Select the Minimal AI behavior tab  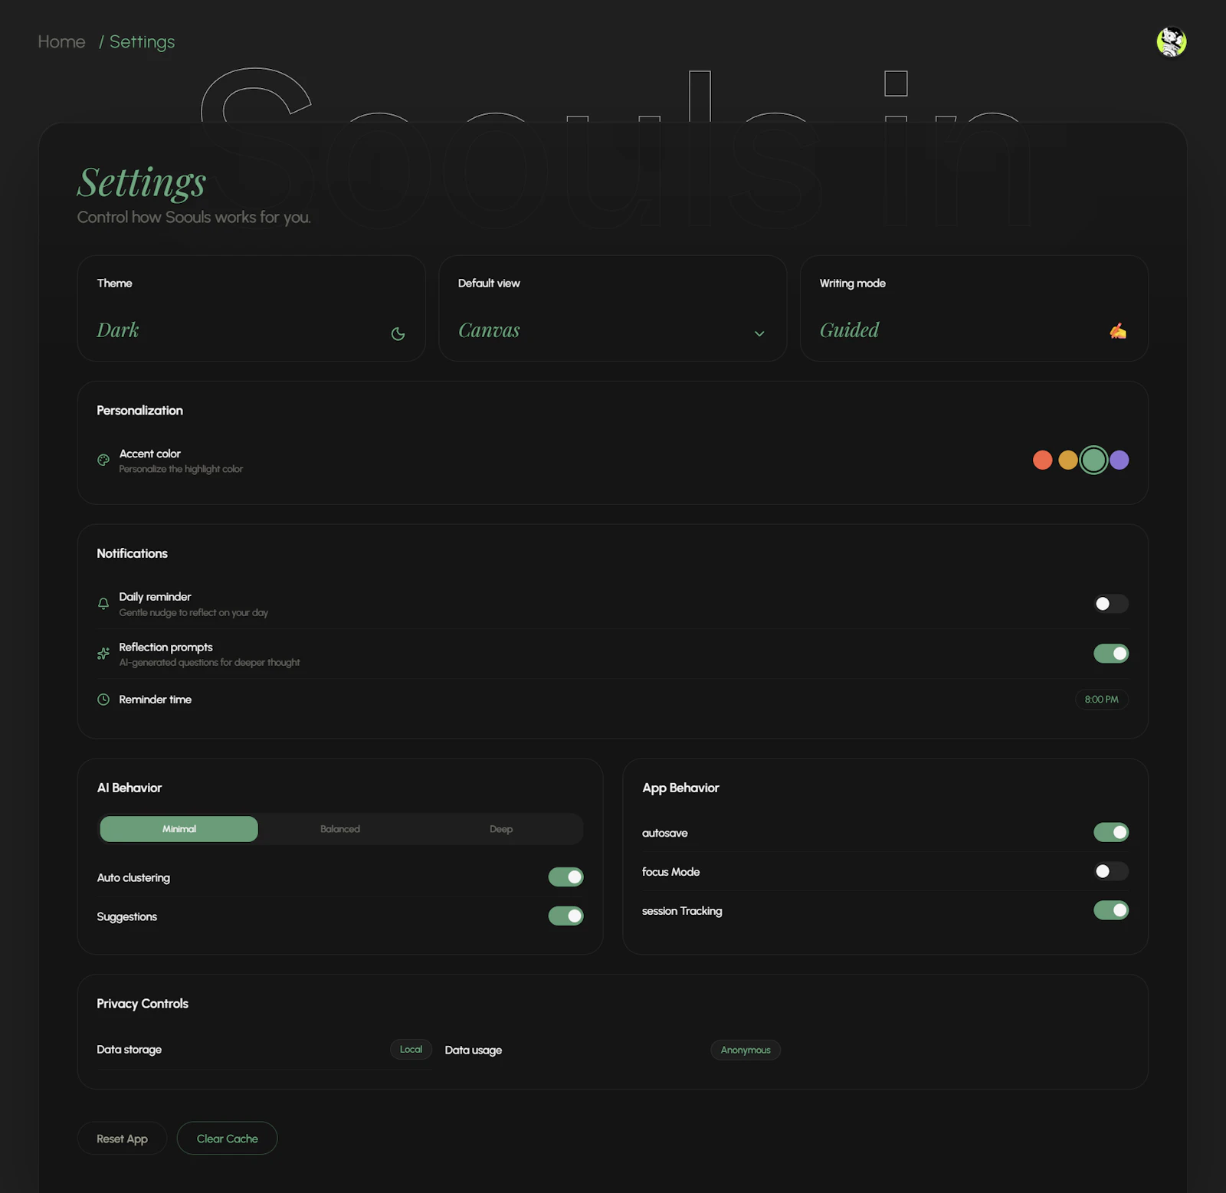pyautogui.click(x=179, y=829)
